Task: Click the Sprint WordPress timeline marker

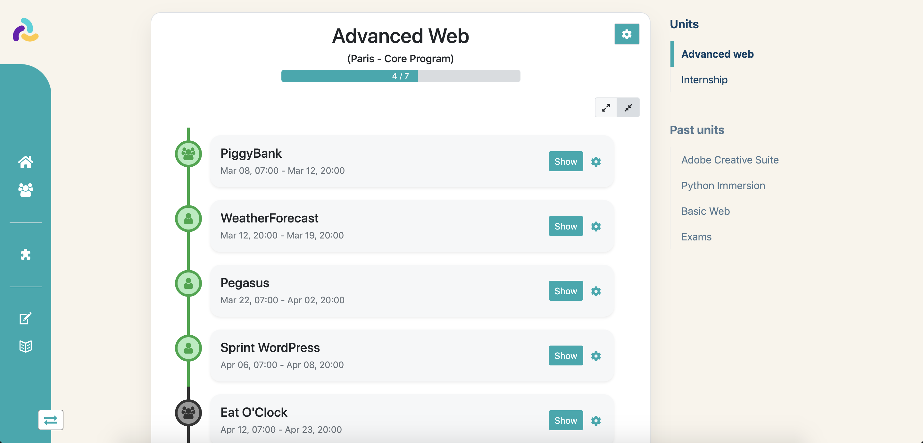Action: point(188,348)
